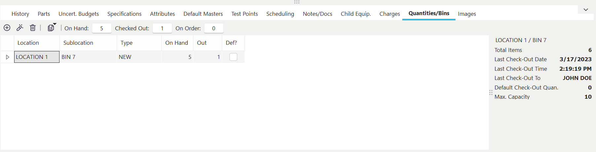This screenshot has height=152, width=596.
Task: Click the Type column header
Action: pos(127,43)
